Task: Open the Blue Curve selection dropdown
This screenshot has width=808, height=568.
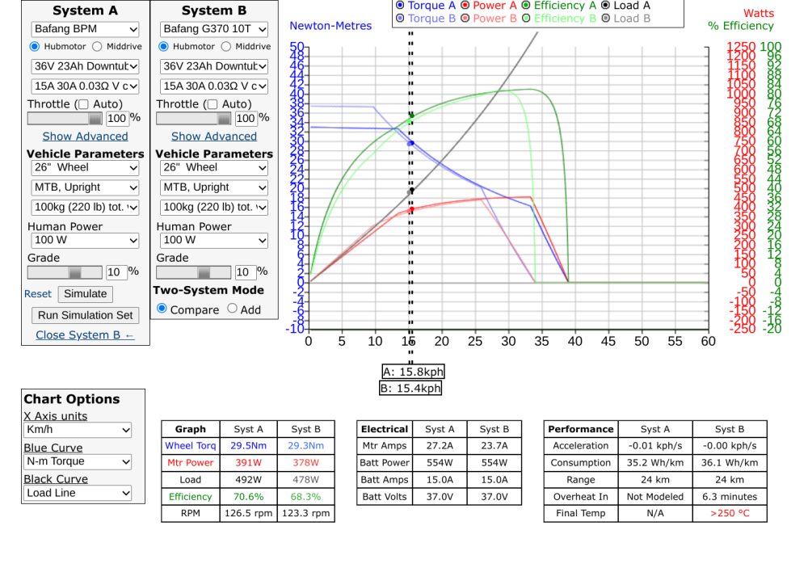Action: pyautogui.click(x=77, y=461)
